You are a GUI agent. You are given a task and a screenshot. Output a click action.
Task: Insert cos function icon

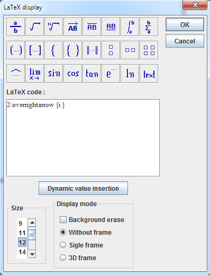pyautogui.click(x=72, y=74)
